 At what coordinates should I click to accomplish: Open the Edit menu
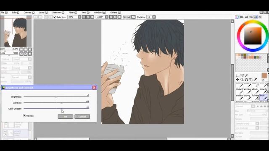[16, 13]
